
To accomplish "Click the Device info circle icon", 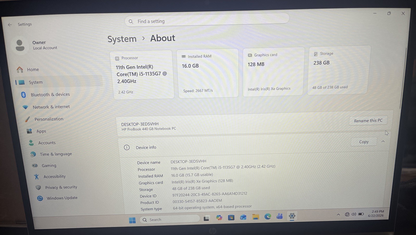I will [127, 147].
